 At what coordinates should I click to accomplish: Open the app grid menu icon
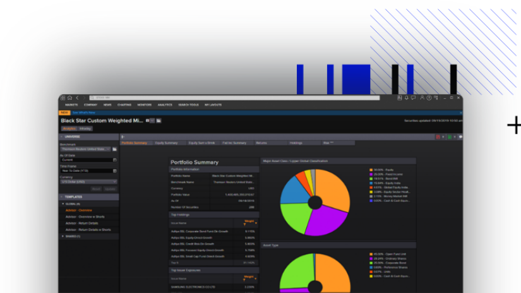(x=63, y=98)
